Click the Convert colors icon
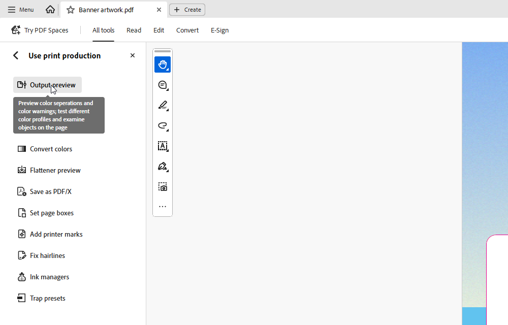 pos(22,149)
